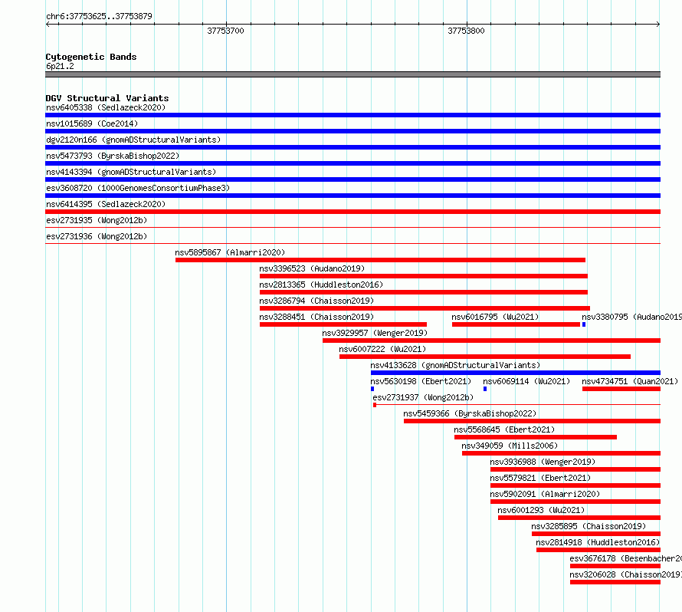Click the 6p21.2 band label
This screenshot has height=612, width=682.
click(x=60, y=66)
